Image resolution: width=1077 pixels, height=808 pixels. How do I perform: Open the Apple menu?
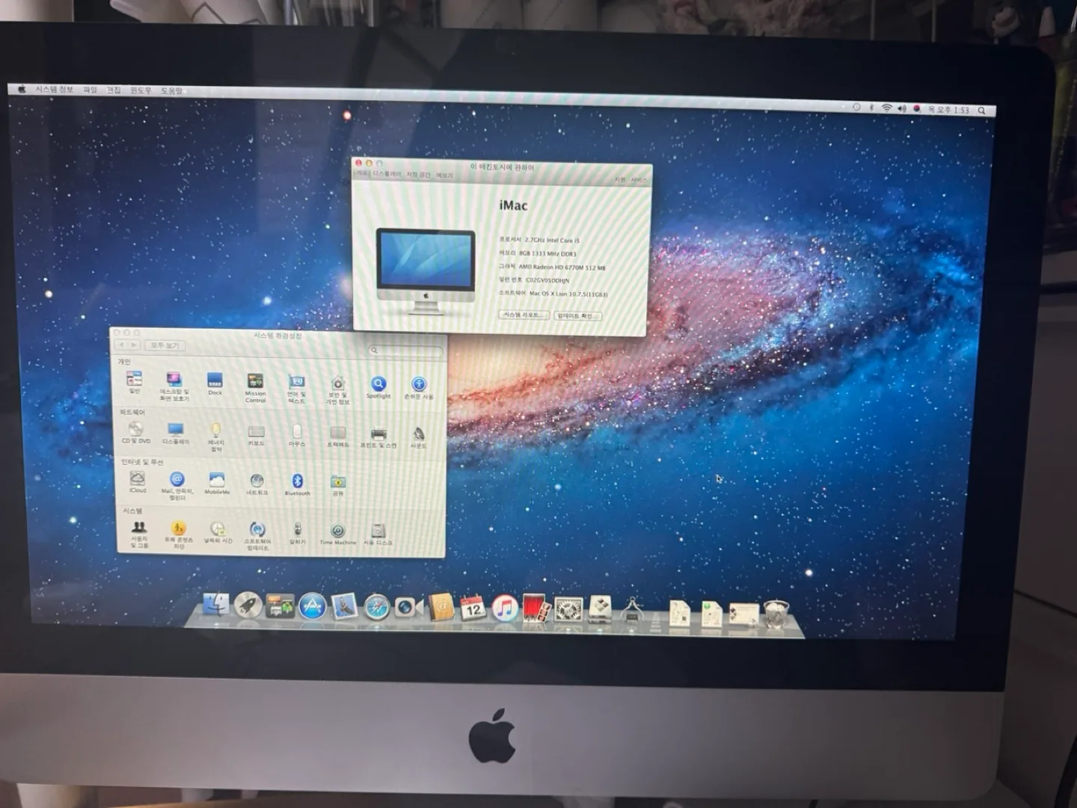22,89
